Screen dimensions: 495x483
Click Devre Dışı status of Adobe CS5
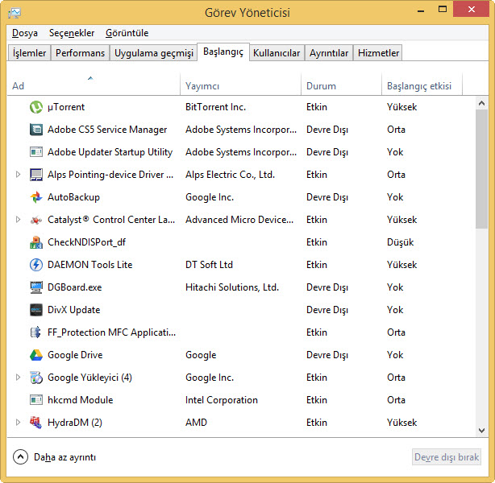(327, 130)
